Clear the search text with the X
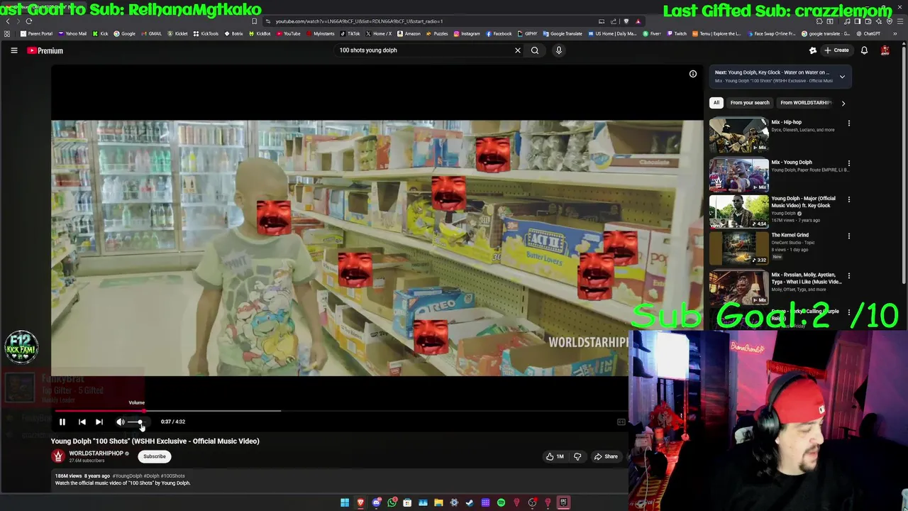 click(518, 50)
